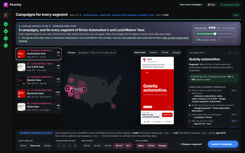
Task: Click map pin number 1 at Fresno
Action: pyautogui.click(x=71, y=89)
